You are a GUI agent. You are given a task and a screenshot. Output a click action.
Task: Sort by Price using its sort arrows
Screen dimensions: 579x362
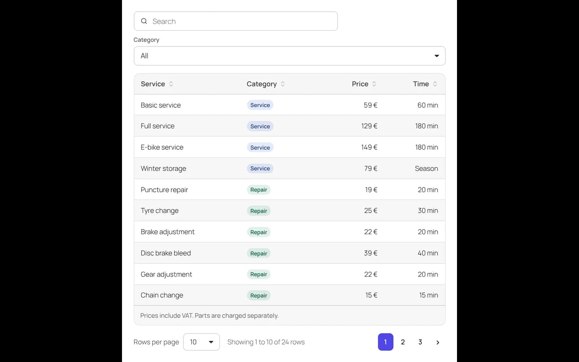pyautogui.click(x=374, y=84)
